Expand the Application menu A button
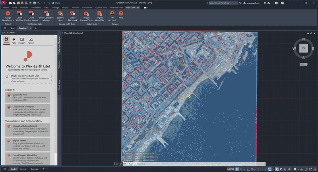Viewport: 318px width, 172px height. click(x=4, y=3)
